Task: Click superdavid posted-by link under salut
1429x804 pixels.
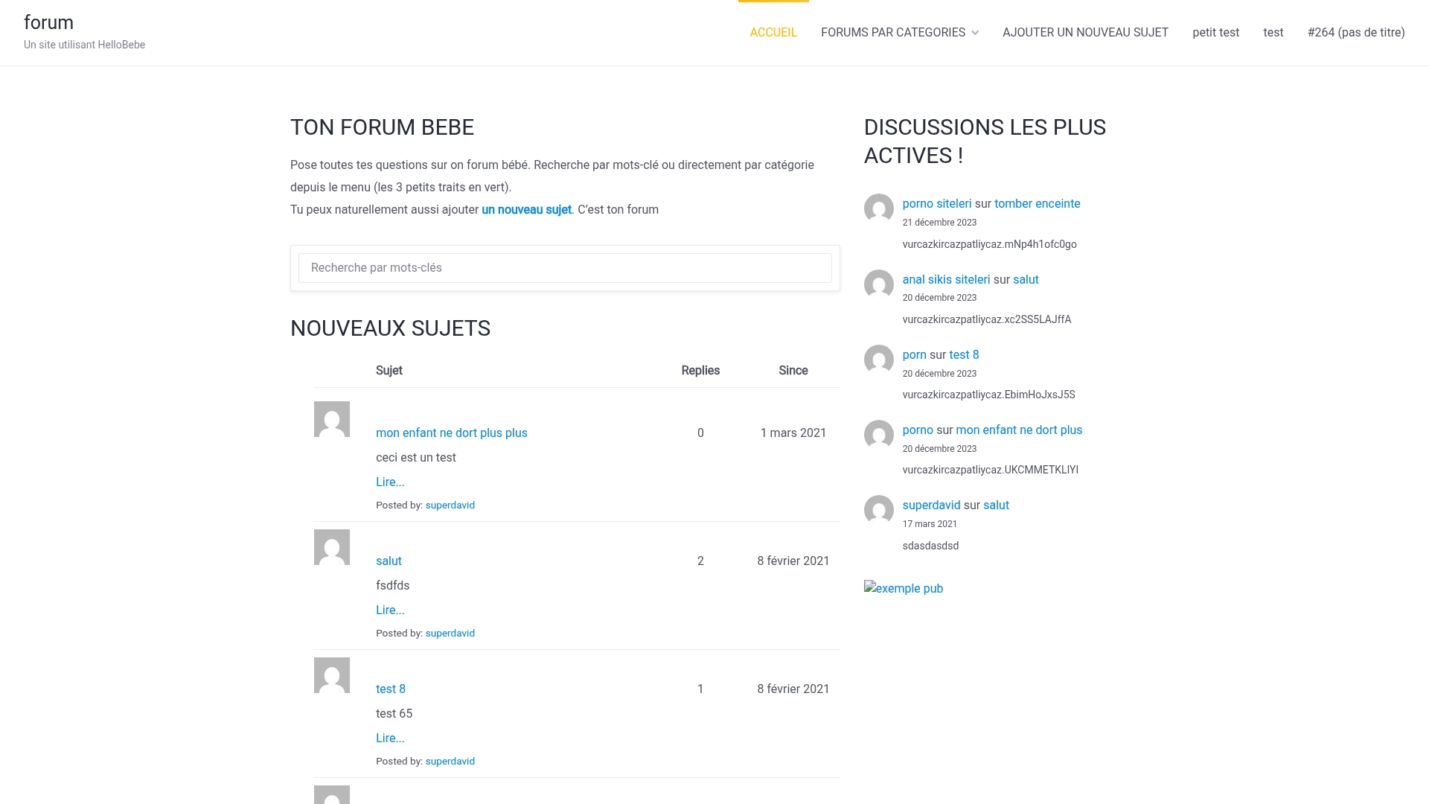Action: point(450,633)
